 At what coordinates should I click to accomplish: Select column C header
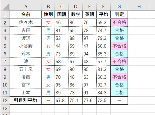(x=62, y=7)
